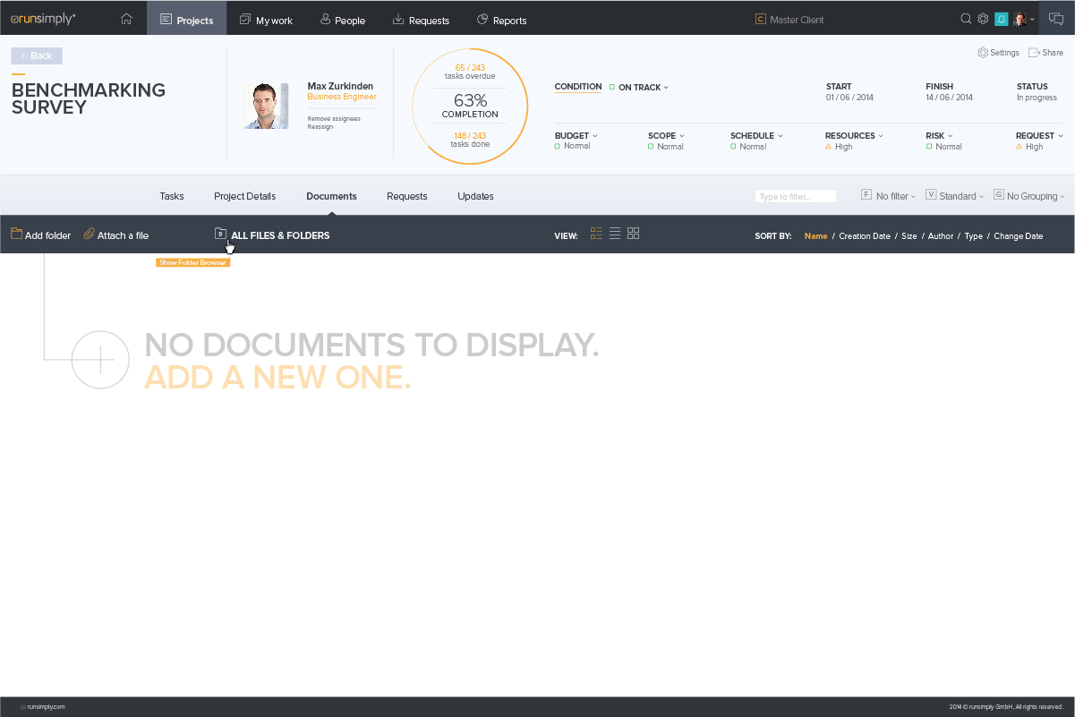Switch to grid thumbnail view
Image resolution: width=1075 pixels, height=717 pixels.
(x=634, y=234)
